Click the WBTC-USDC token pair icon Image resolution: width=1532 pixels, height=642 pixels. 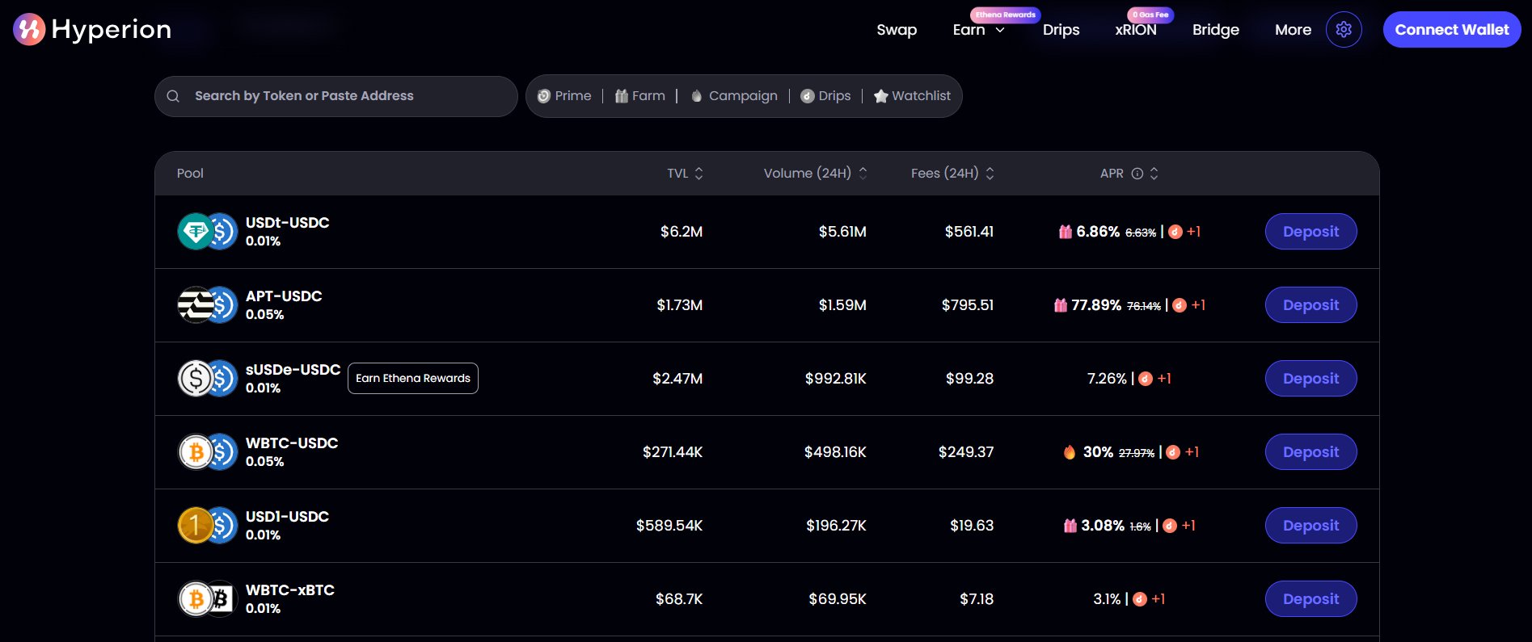(207, 452)
